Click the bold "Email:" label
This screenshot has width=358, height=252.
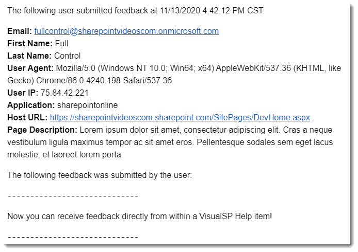[x=20, y=31]
